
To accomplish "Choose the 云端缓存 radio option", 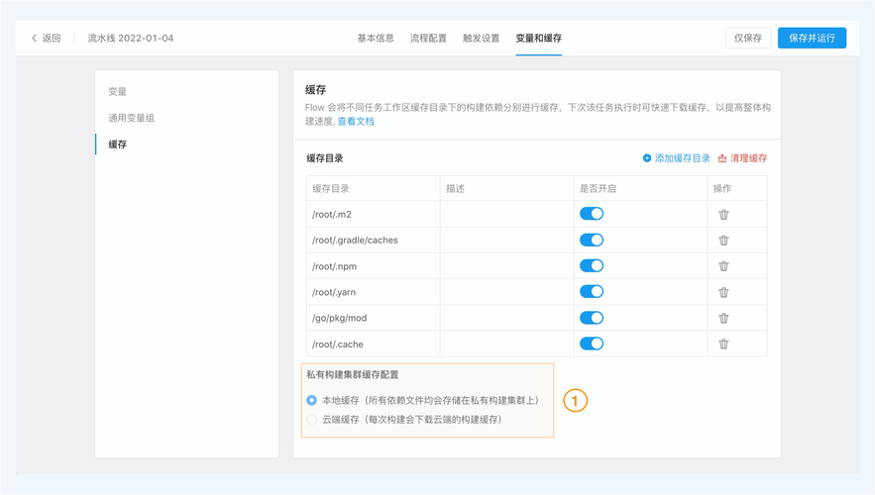I will click(311, 419).
